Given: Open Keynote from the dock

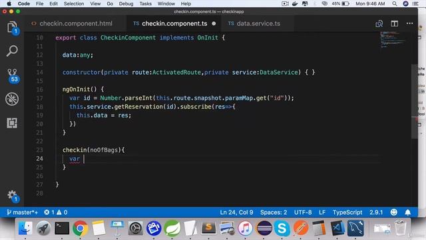Looking at the screenshot, I should (117, 228).
